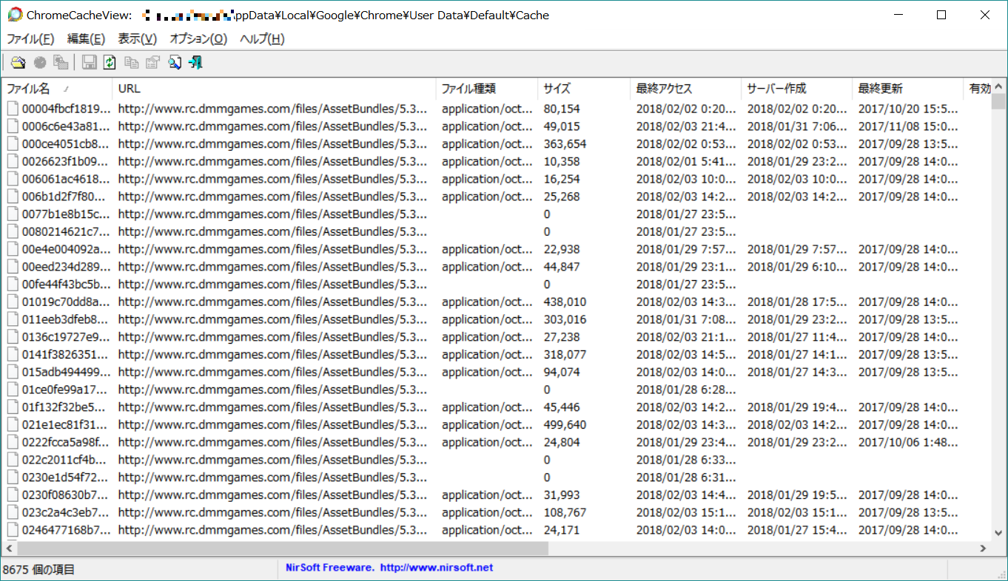Click the file icon of row 0026623f1b09
Viewport: 1008px width, 581px height.
(13, 161)
